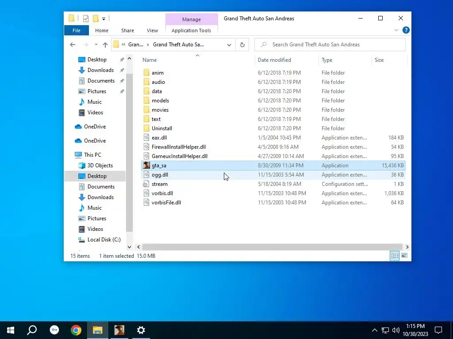The height and width of the screenshot is (339, 453).
Task: Open taskbar Search magnifier
Action: (x=32, y=330)
